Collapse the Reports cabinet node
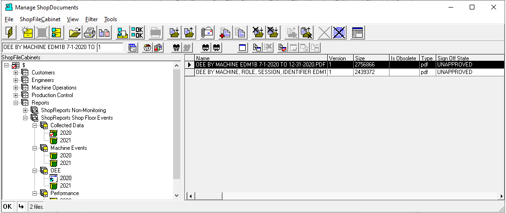The width and height of the screenshot is (506, 213). [16, 103]
